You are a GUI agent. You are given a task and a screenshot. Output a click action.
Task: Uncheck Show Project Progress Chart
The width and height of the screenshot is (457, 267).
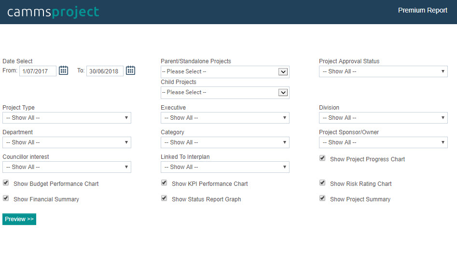[322, 158]
